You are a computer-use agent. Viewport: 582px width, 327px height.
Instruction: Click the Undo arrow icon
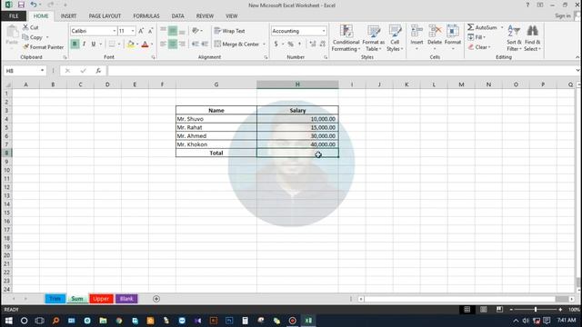click(x=34, y=5)
